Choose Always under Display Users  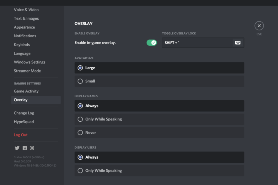pos(159,157)
